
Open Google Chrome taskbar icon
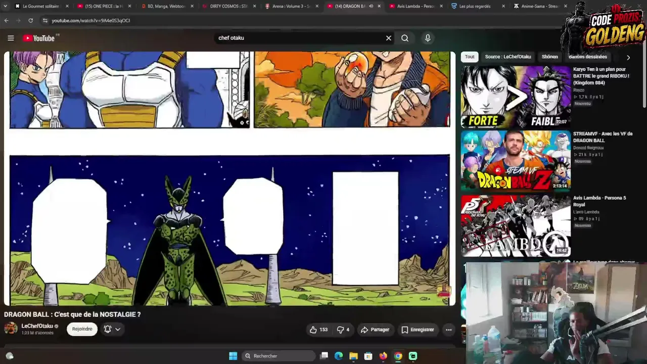pos(398,356)
